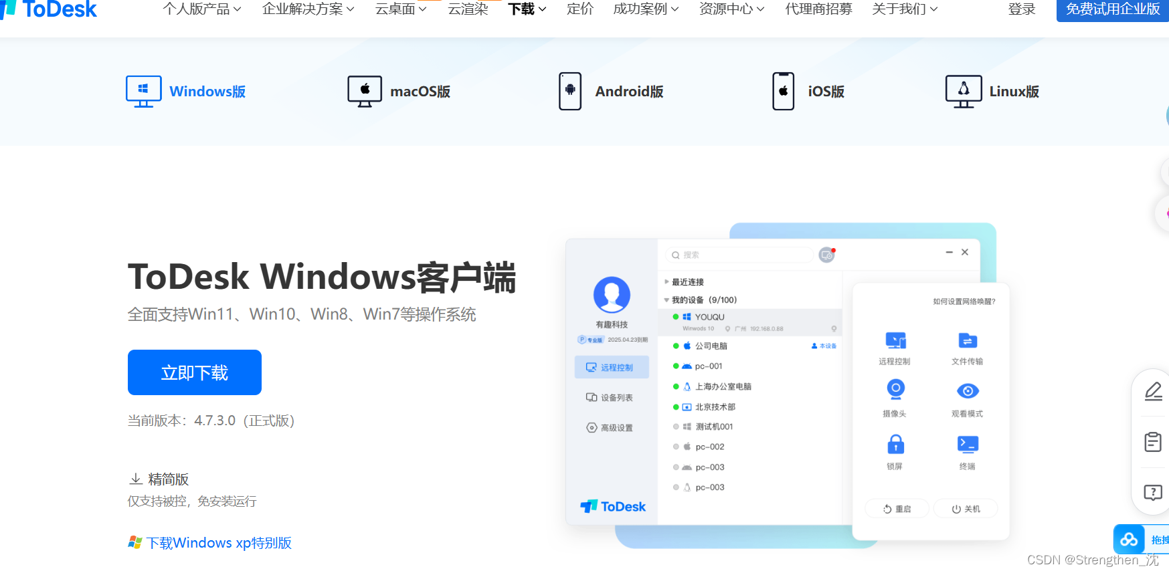Click the notification icon beside search box
1169x573 pixels.
(x=827, y=255)
